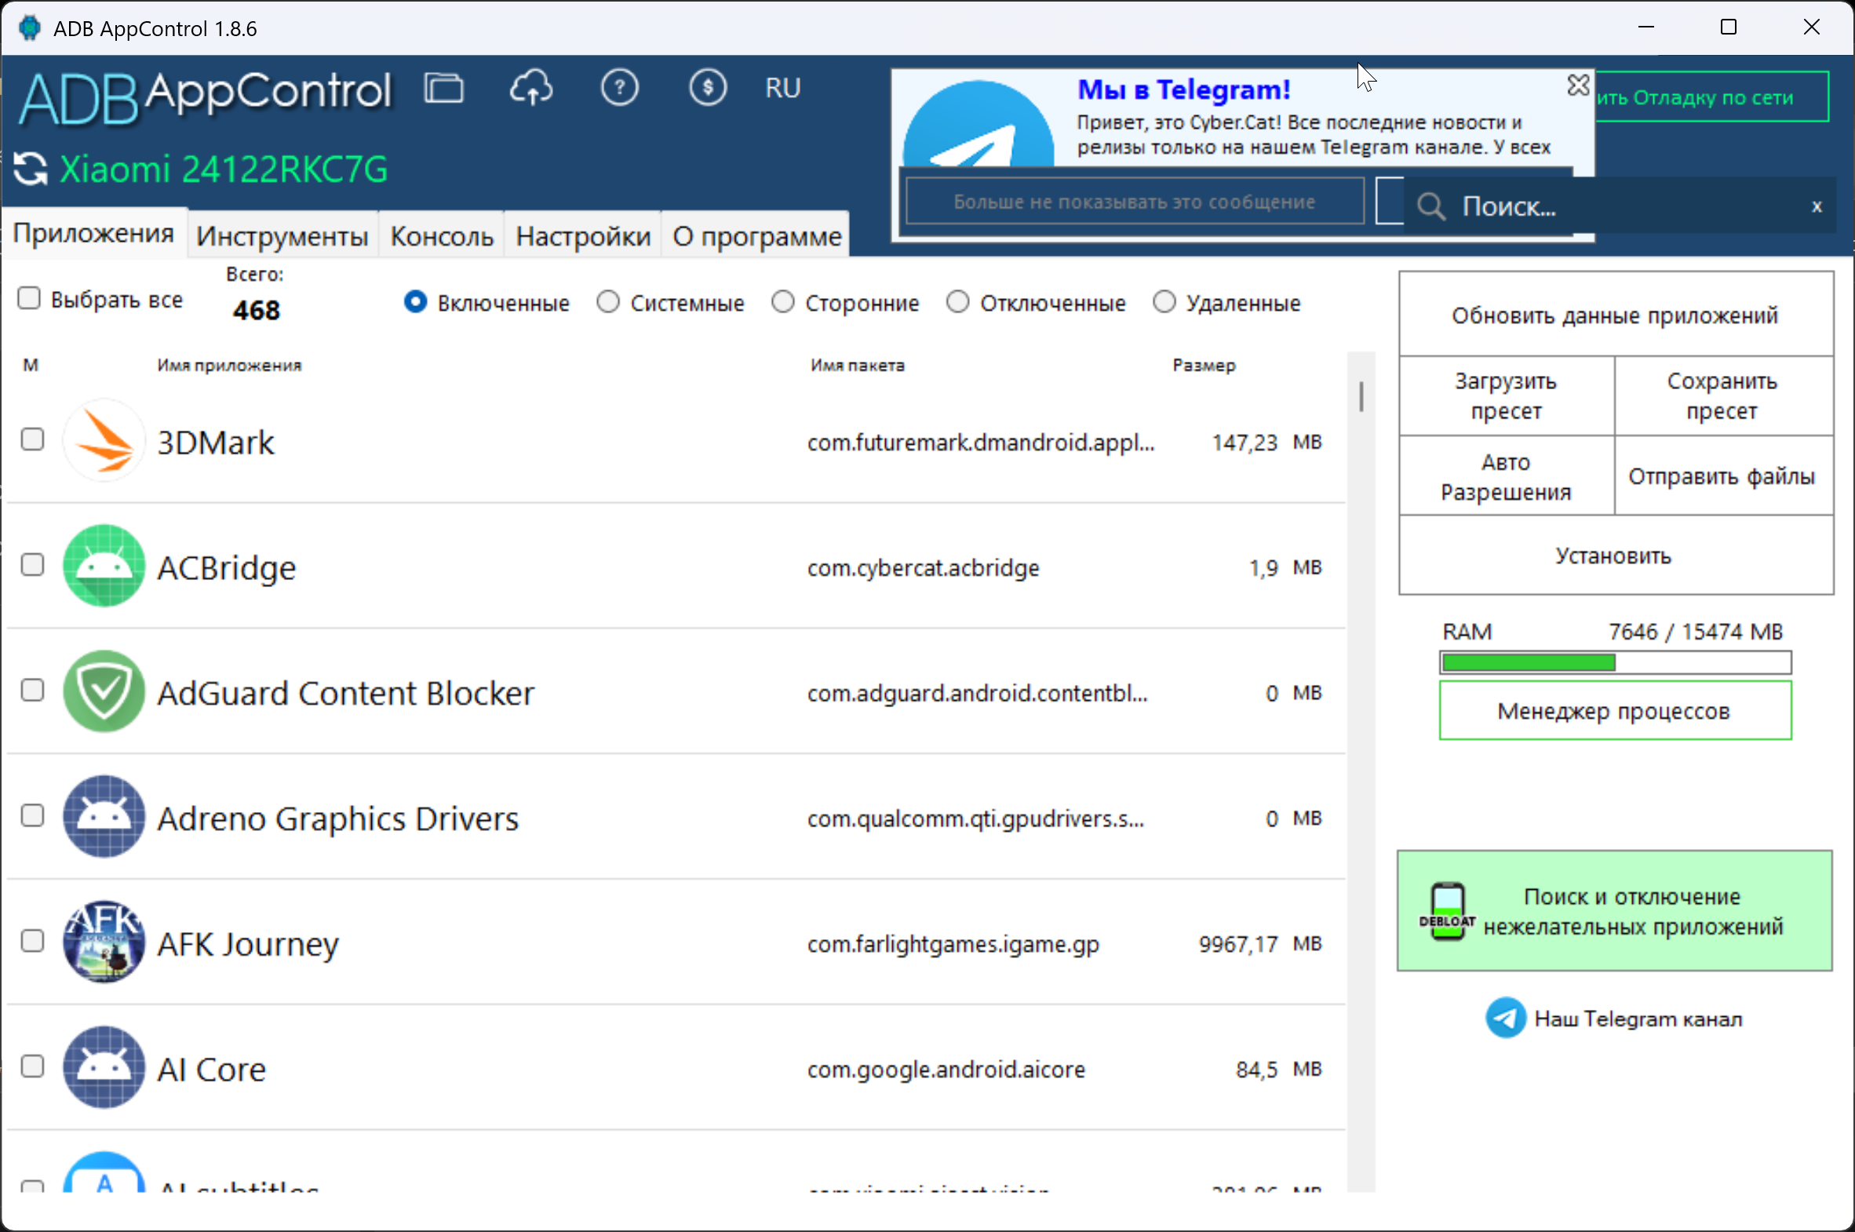Sort by Имя пакета column header

click(857, 366)
